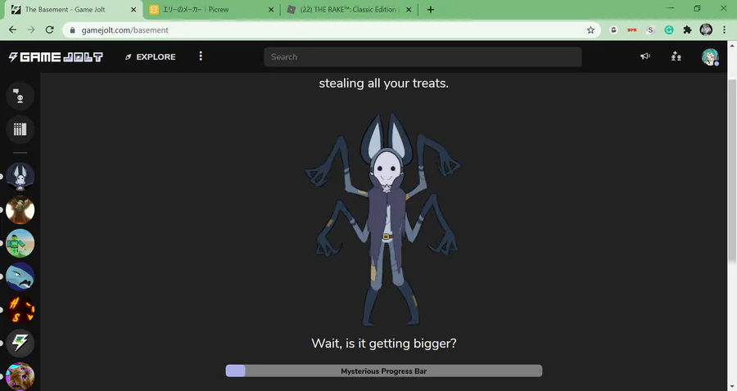The width and height of the screenshot is (737, 391).
Task: Open the three-dot more menu in Game Jolt navbar
Action: tap(201, 56)
